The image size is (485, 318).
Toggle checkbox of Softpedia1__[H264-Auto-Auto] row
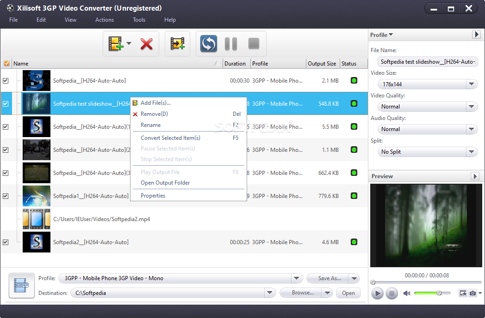pyautogui.click(x=6, y=196)
